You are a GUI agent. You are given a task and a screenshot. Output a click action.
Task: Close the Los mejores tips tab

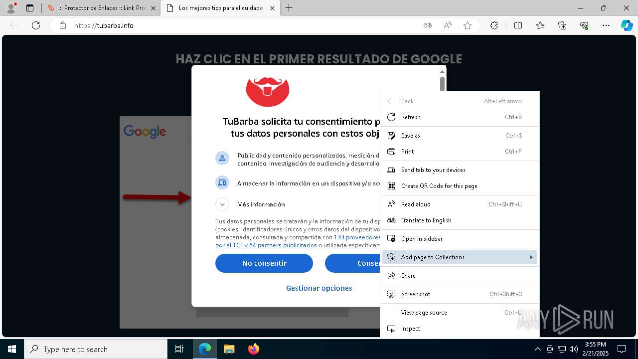click(x=272, y=8)
